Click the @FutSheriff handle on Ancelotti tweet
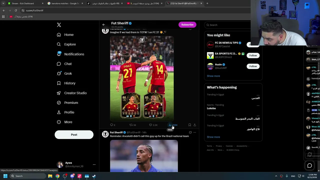Viewport: 320px width, 180px height. pyautogui.click(x=133, y=132)
